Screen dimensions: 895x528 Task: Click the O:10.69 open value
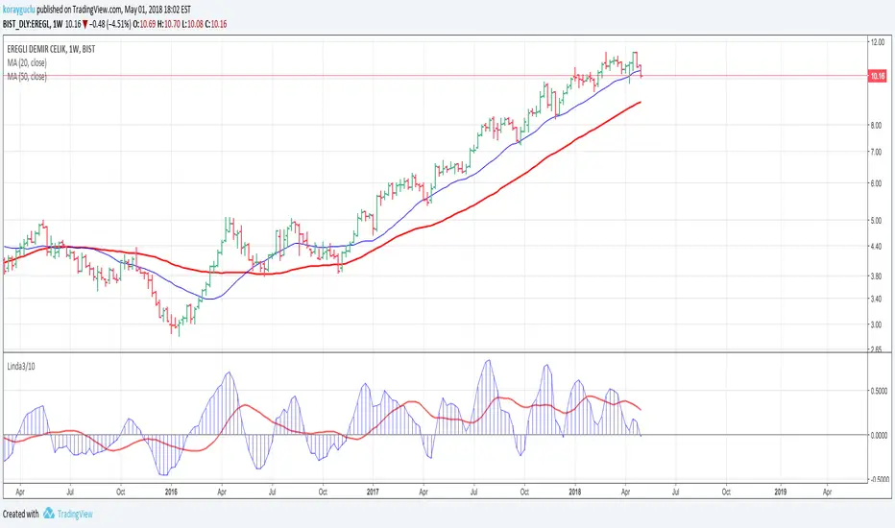144,24
